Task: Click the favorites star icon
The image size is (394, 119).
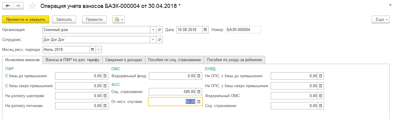Action: [33, 6]
